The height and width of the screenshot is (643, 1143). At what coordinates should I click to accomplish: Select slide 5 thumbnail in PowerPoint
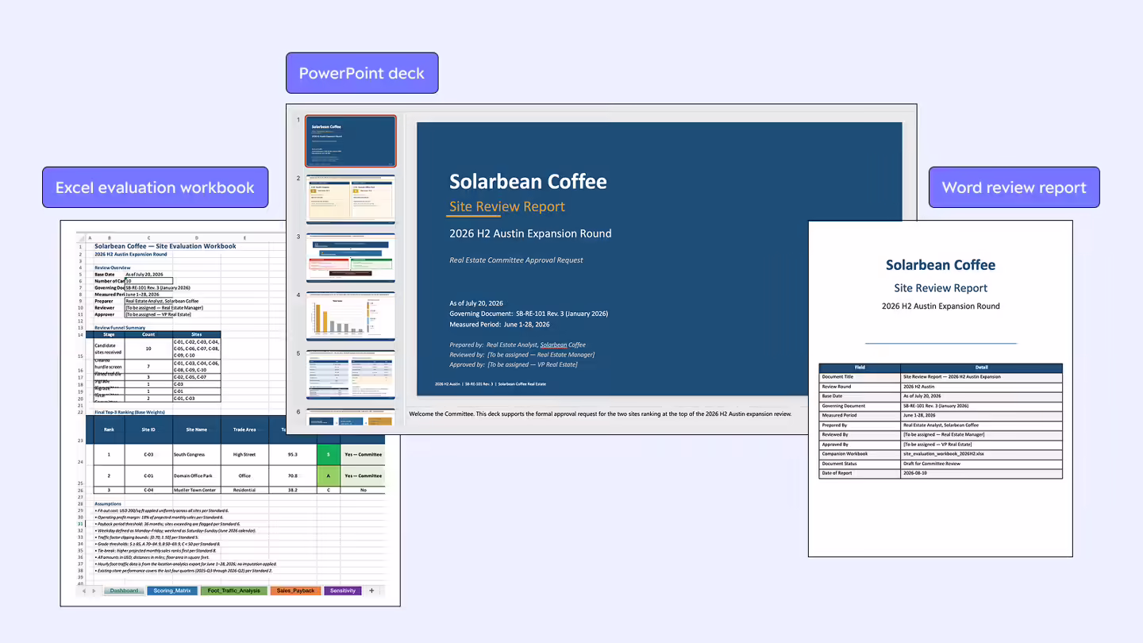tap(350, 375)
